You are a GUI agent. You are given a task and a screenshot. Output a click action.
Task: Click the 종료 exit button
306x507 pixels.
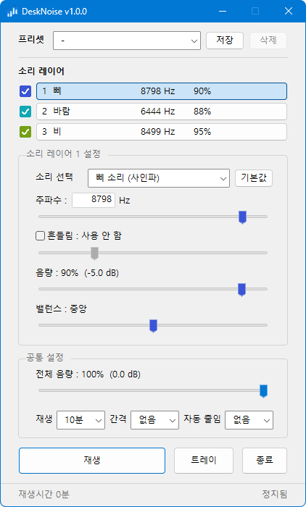265,461
